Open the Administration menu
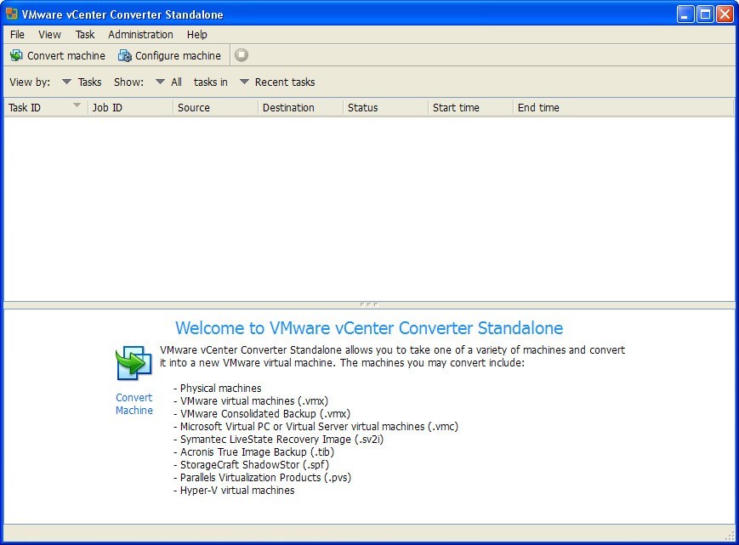The image size is (739, 545). point(140,35)
